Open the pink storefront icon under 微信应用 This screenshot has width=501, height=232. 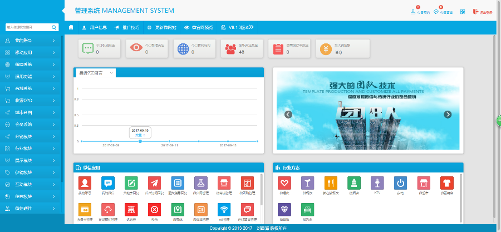pyautogui.click(x=224, y=183)
